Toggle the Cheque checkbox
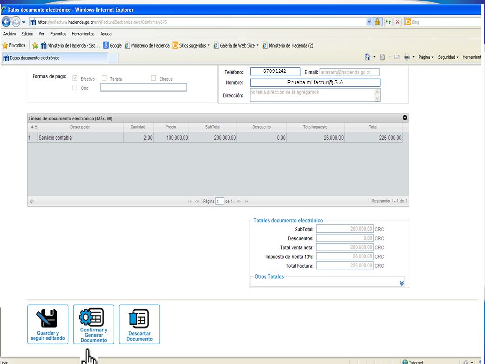485x364 pixels. tap(153, 78)
